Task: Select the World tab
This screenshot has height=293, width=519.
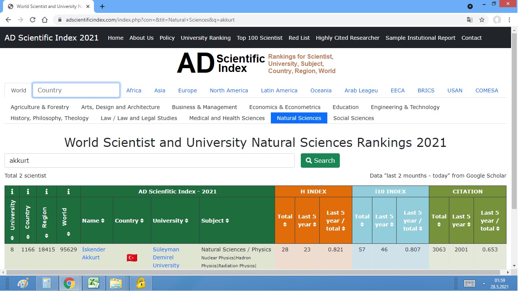Action: tap(19, 90)
